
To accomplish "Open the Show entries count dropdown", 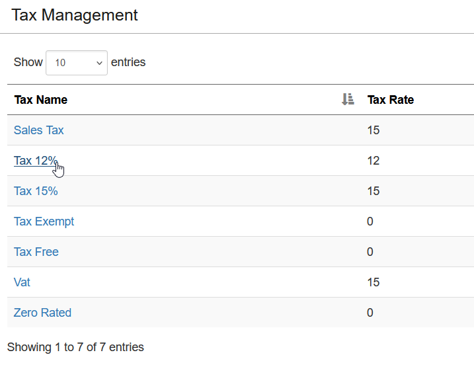I will [x=77, y=63].
